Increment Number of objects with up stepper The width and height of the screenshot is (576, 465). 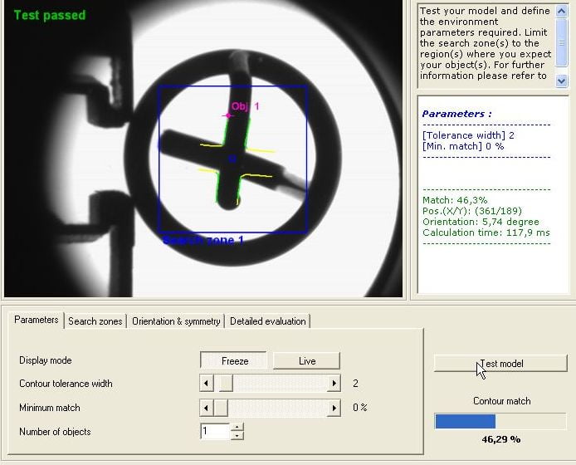237,428
